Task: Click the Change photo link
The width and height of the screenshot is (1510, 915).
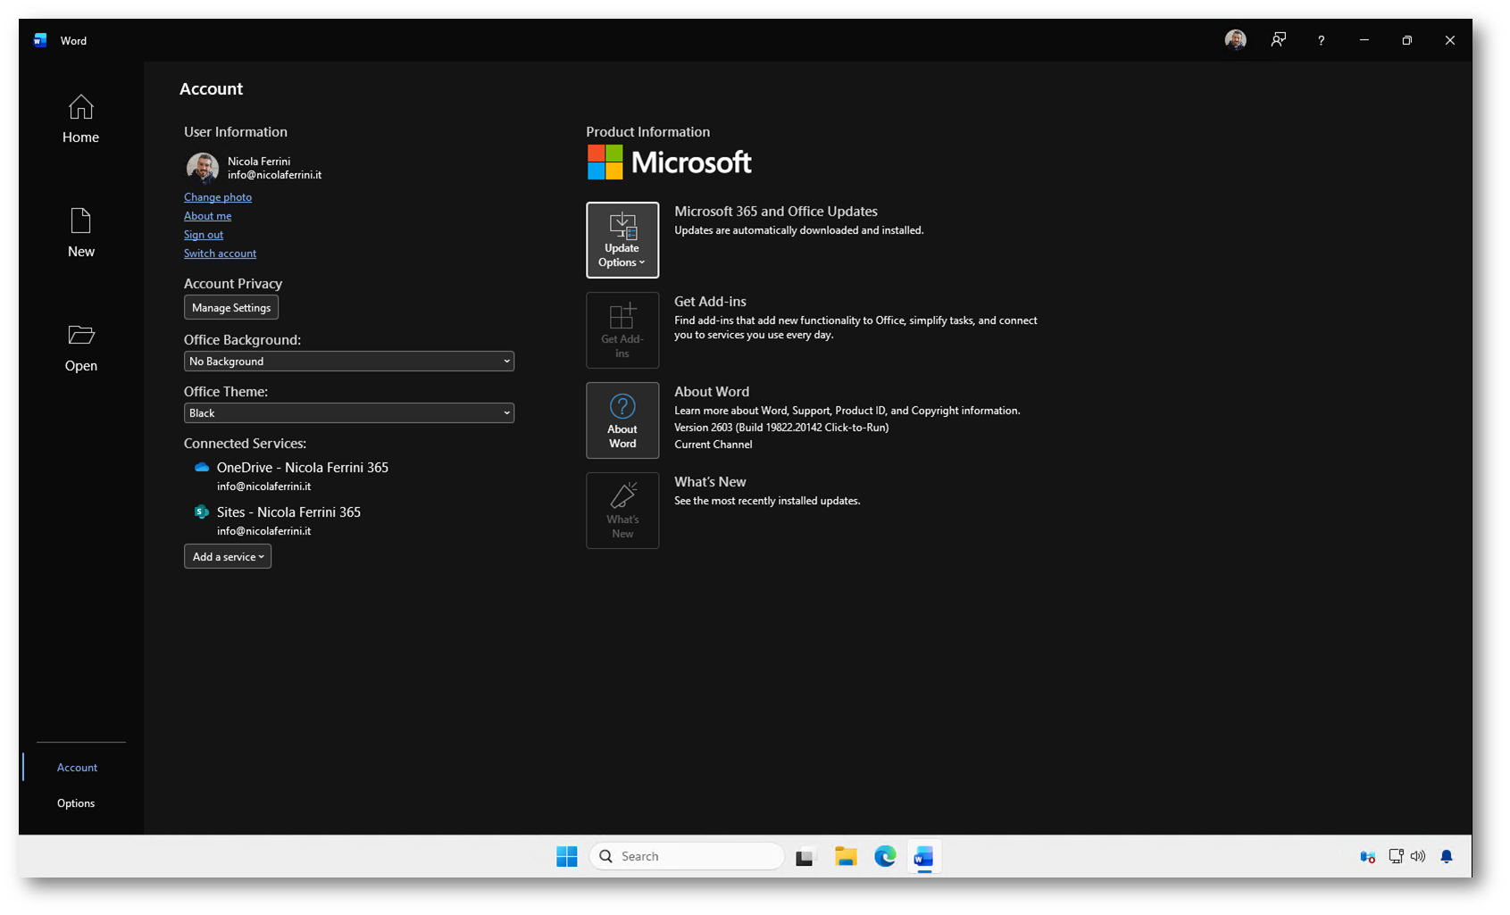Action: point(218,197)
